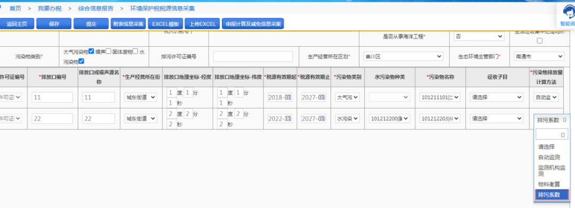Screen dimensions: 575x208
Task: Collapse the open 排污系数 dropdown header
Action: [x=552, y=120]
